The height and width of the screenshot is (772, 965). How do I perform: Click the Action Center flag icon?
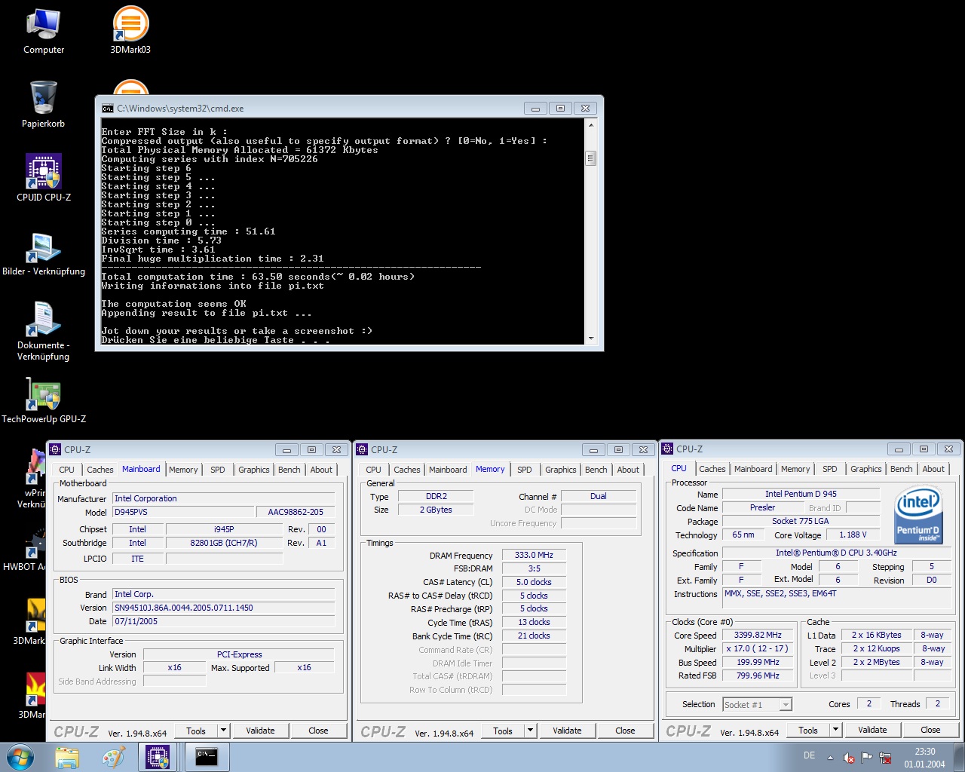tap(867, 758)
